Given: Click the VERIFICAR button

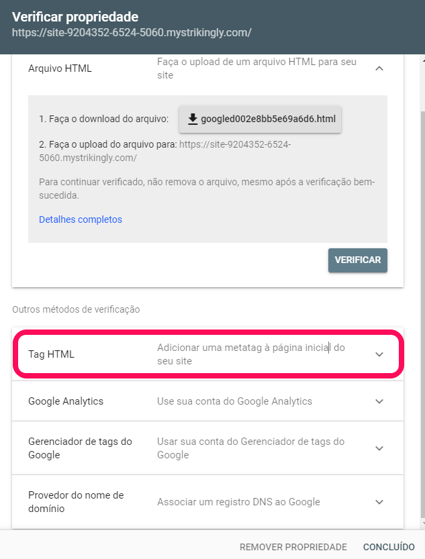Looking at the screenshot, I should (358, 260).
